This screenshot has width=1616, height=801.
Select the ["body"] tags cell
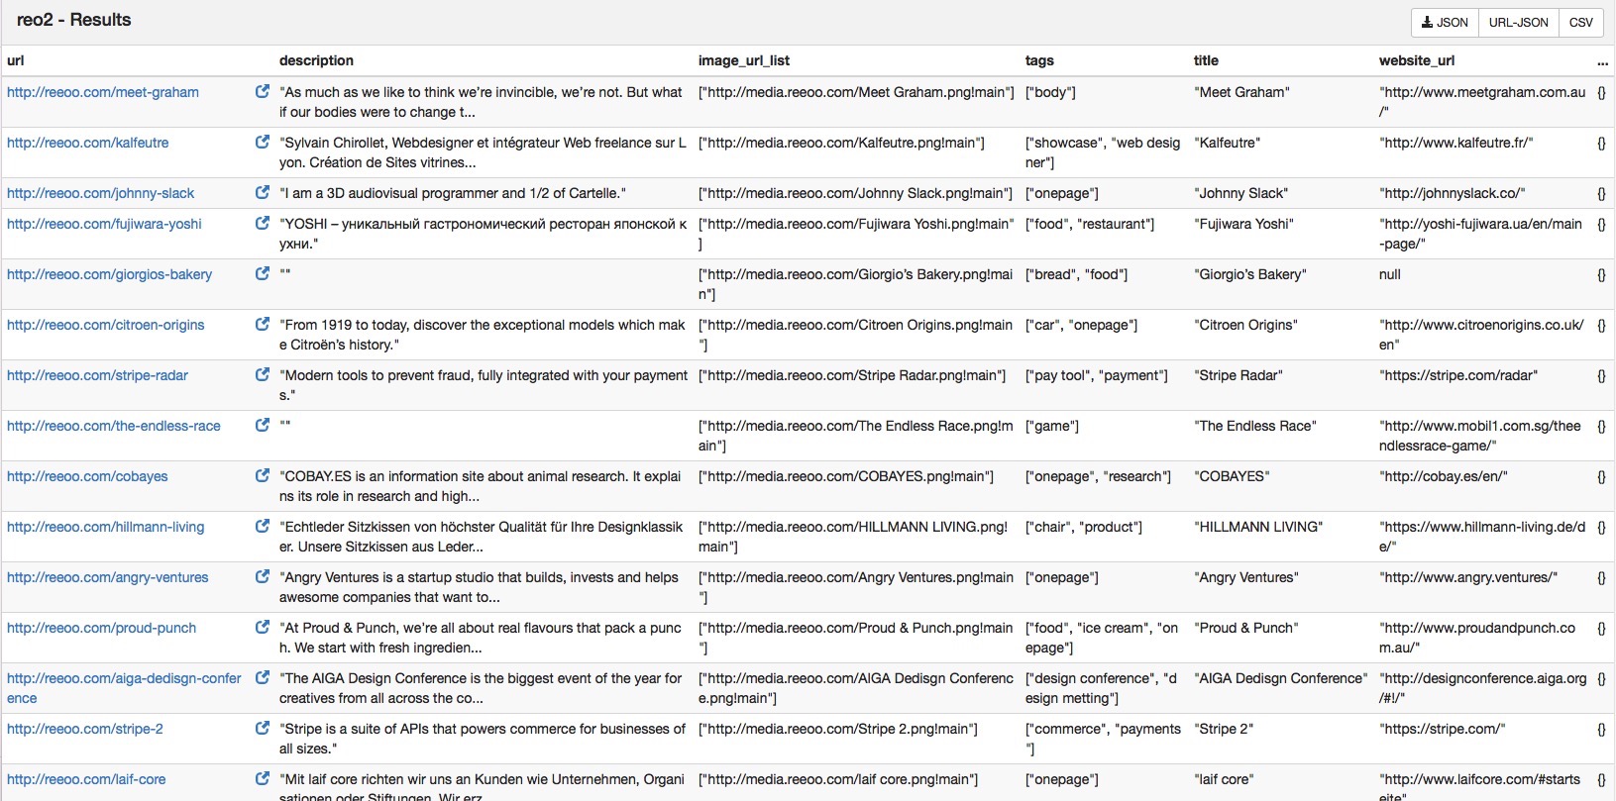click(x=1050, y=92)
